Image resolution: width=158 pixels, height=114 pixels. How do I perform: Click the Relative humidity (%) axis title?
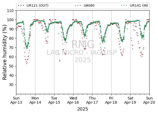(x=5, y=52)
